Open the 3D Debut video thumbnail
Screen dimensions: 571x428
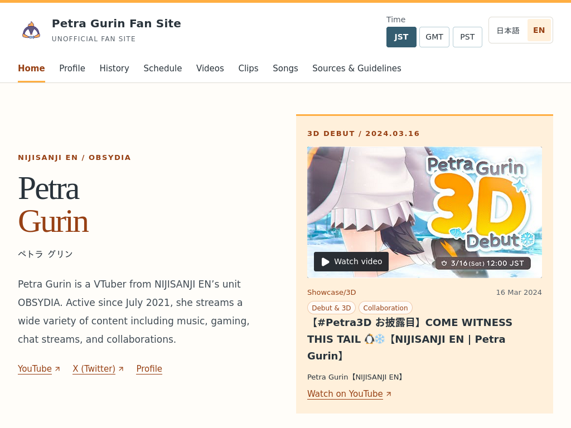tap(424, 212)
